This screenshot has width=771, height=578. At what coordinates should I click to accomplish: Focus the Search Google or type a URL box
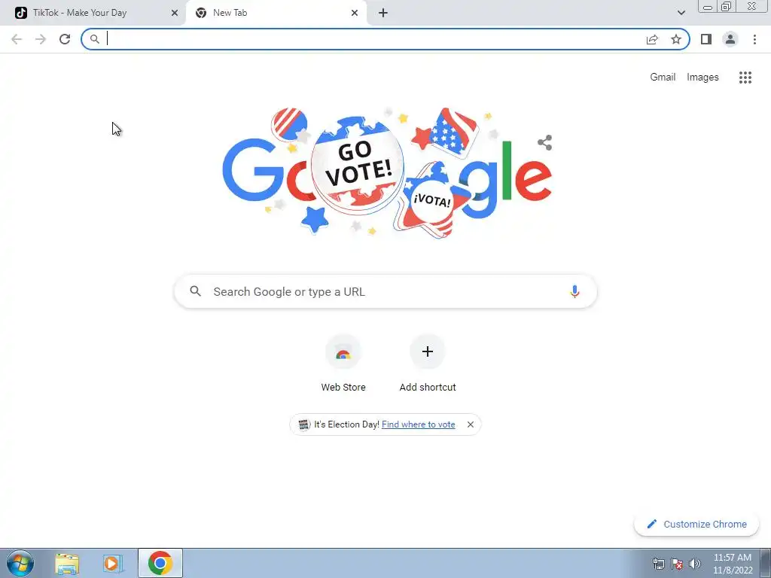tap(385, 291)
